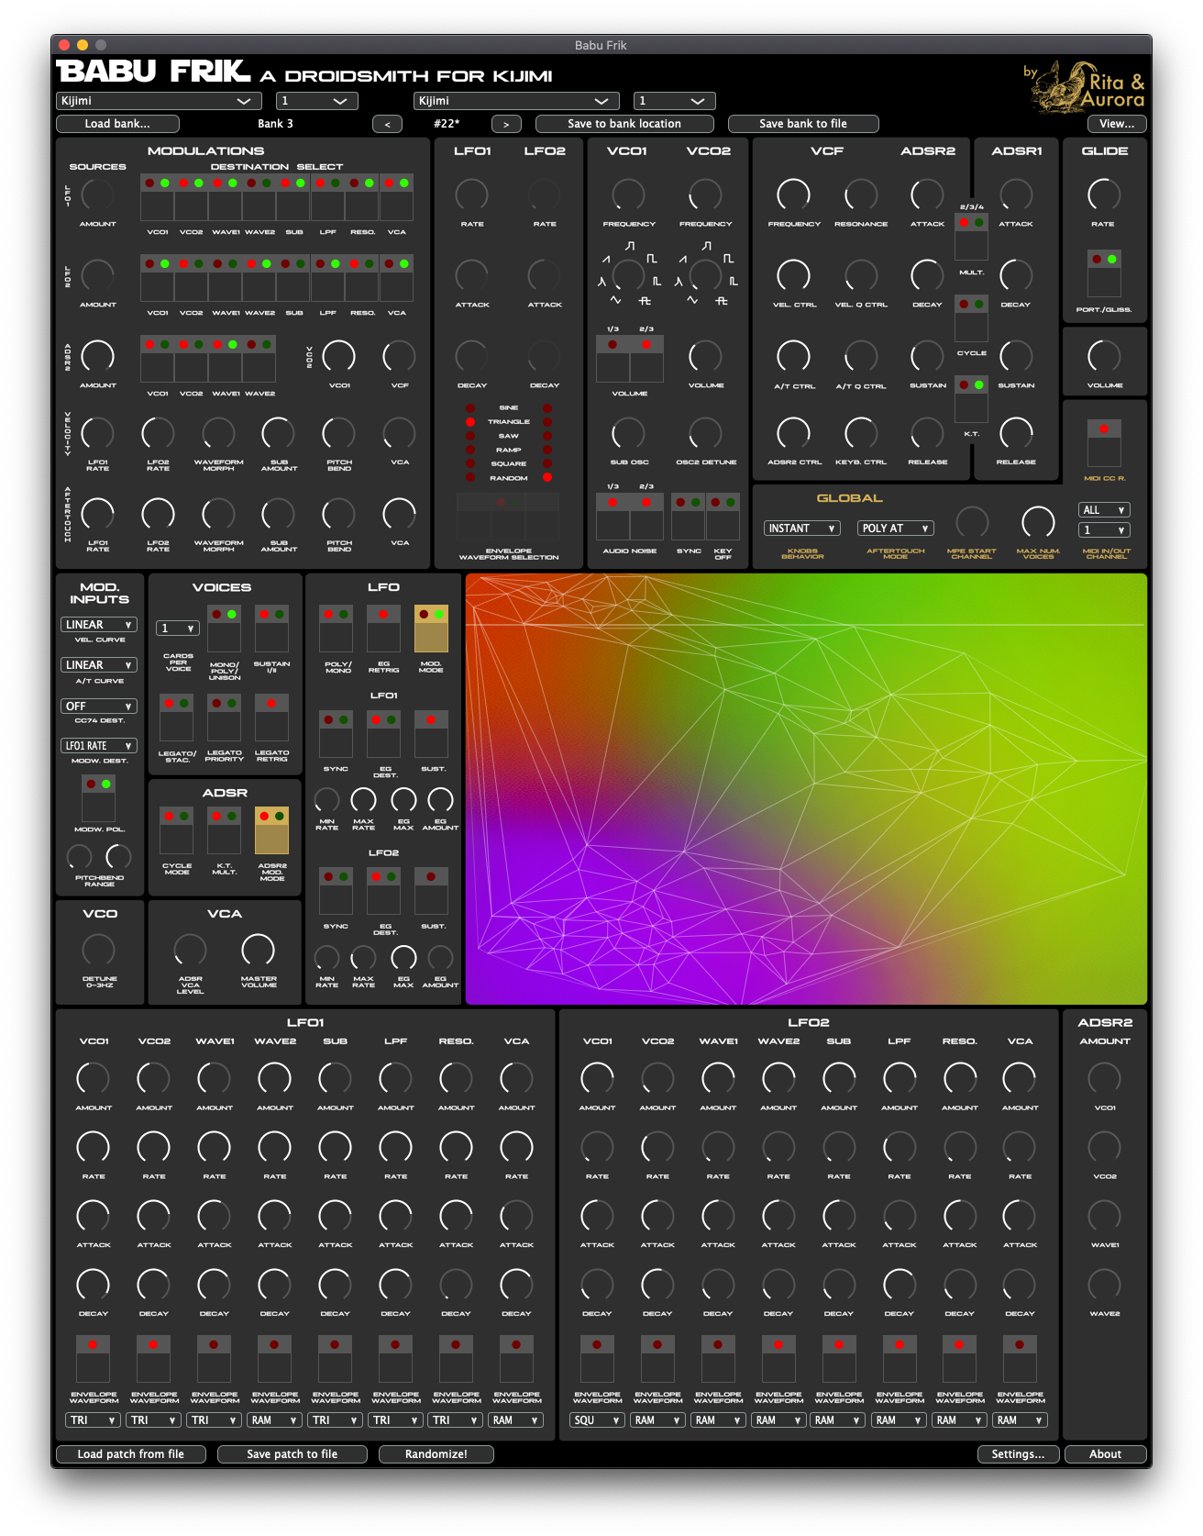The width and height of the screenshot is (1203, 1536).
Task: Click the #22* patch name label
Action: (x=447, y=124)
